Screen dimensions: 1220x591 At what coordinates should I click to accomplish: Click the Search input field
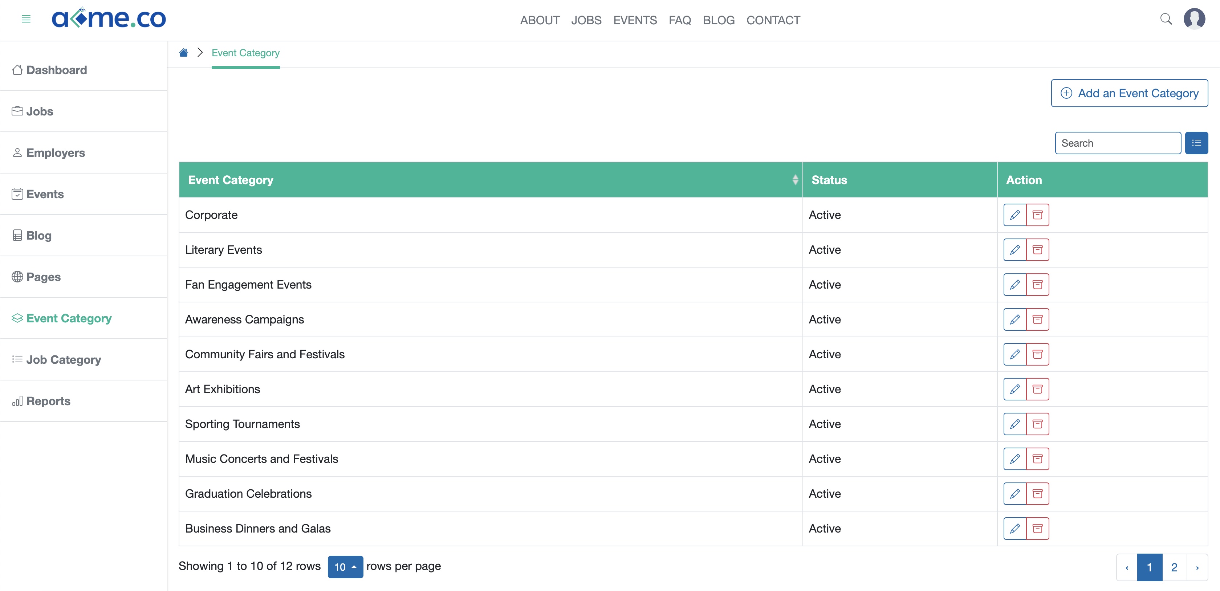tap(1118, 143)
